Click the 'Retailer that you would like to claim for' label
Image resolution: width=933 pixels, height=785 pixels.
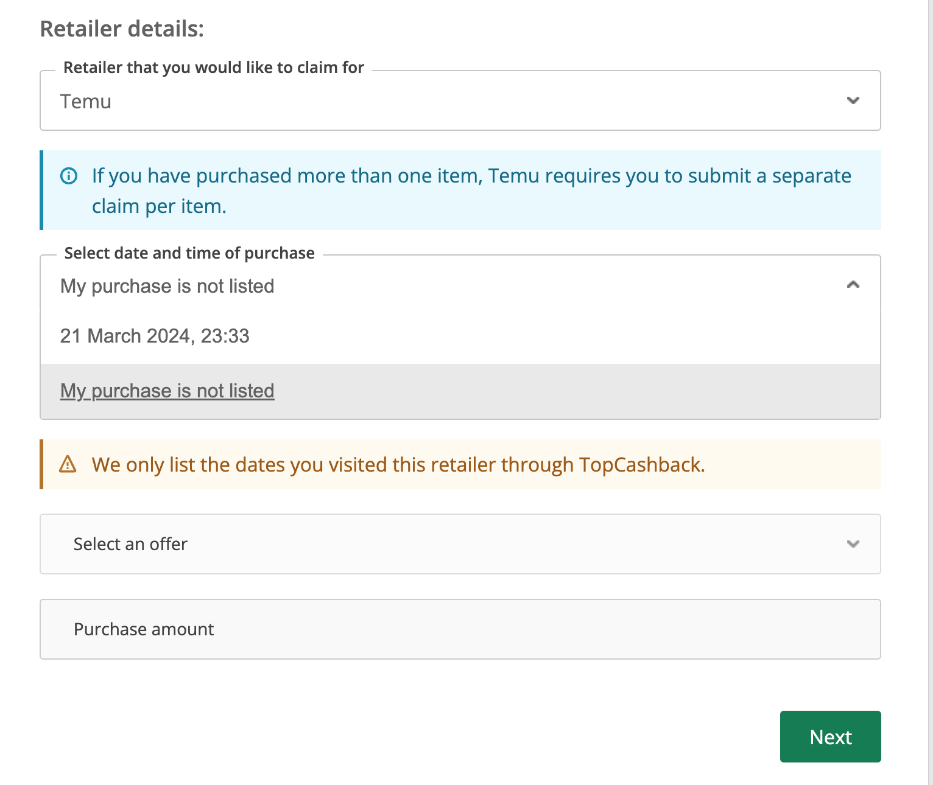tap(214, 68)
